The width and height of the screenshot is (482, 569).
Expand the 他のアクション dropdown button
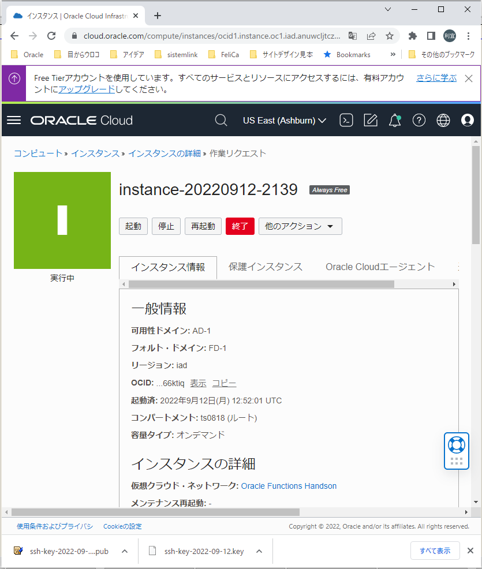click(300, 226)
